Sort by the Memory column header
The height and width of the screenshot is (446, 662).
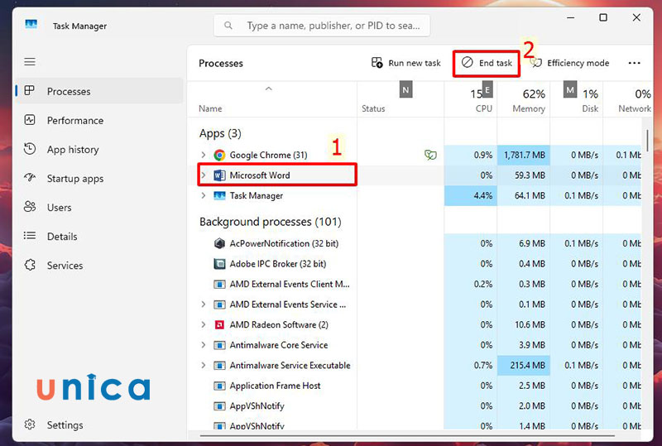click(x=524, y=99)
